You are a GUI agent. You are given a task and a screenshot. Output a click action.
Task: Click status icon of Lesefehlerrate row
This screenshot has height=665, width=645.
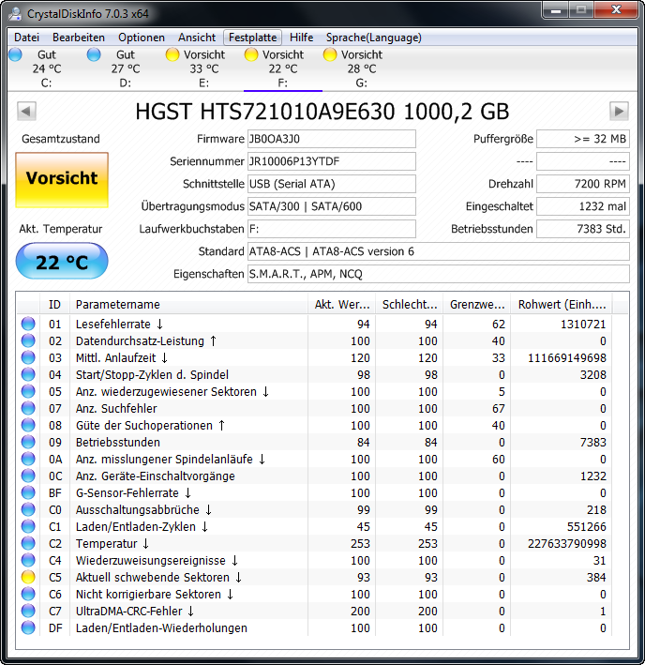pyautogui.click(x=28, y=324)
